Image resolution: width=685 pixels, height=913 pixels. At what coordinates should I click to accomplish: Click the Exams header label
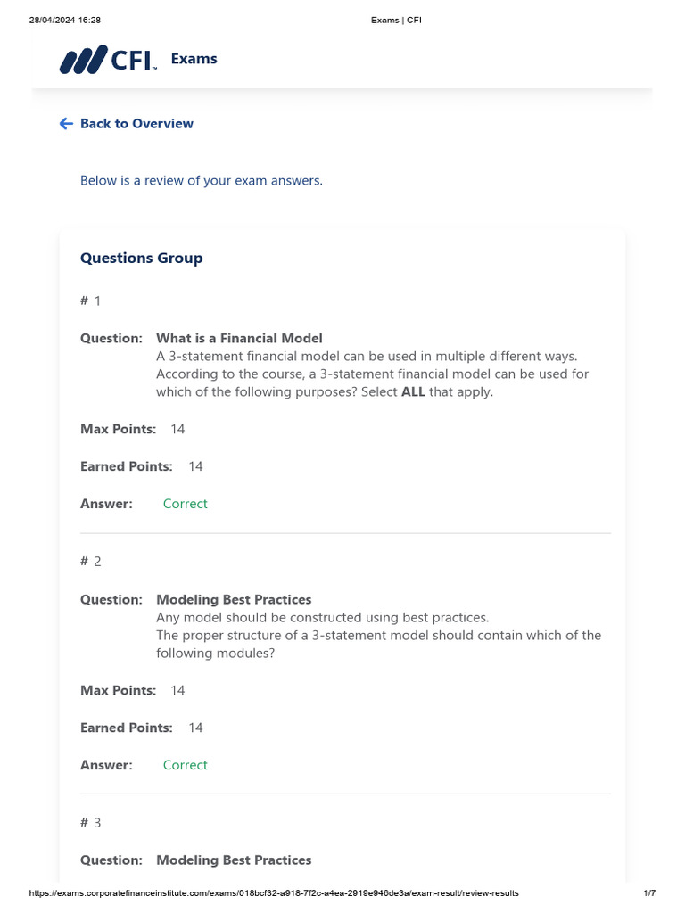click(x=194, y=59)
